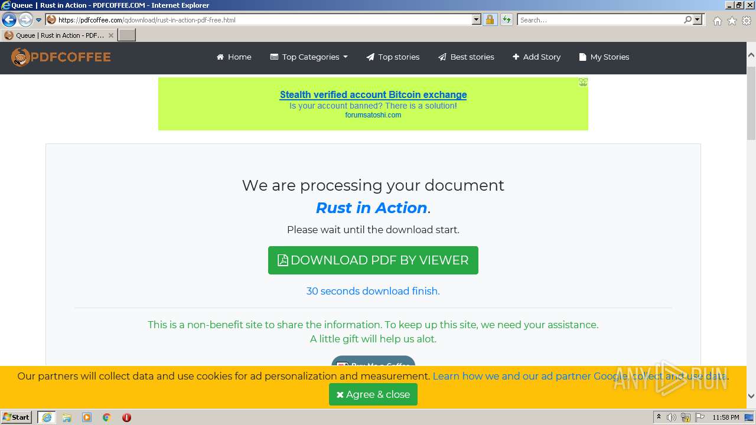
Task: Click the PDFCOFFEE logo
Action: [61, 57]
